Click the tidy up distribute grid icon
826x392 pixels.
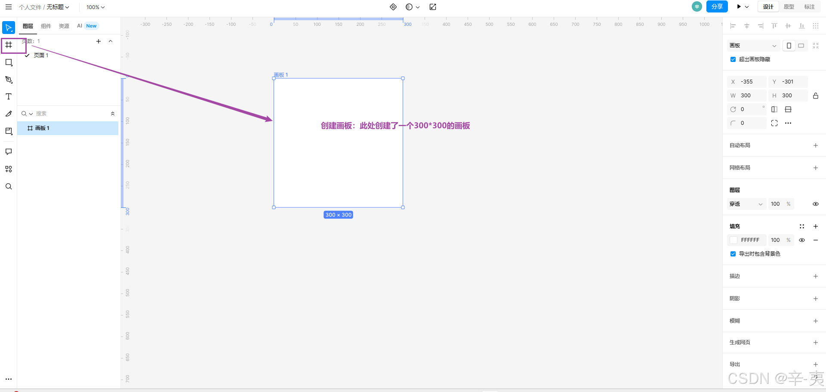[x=816, y=26]
